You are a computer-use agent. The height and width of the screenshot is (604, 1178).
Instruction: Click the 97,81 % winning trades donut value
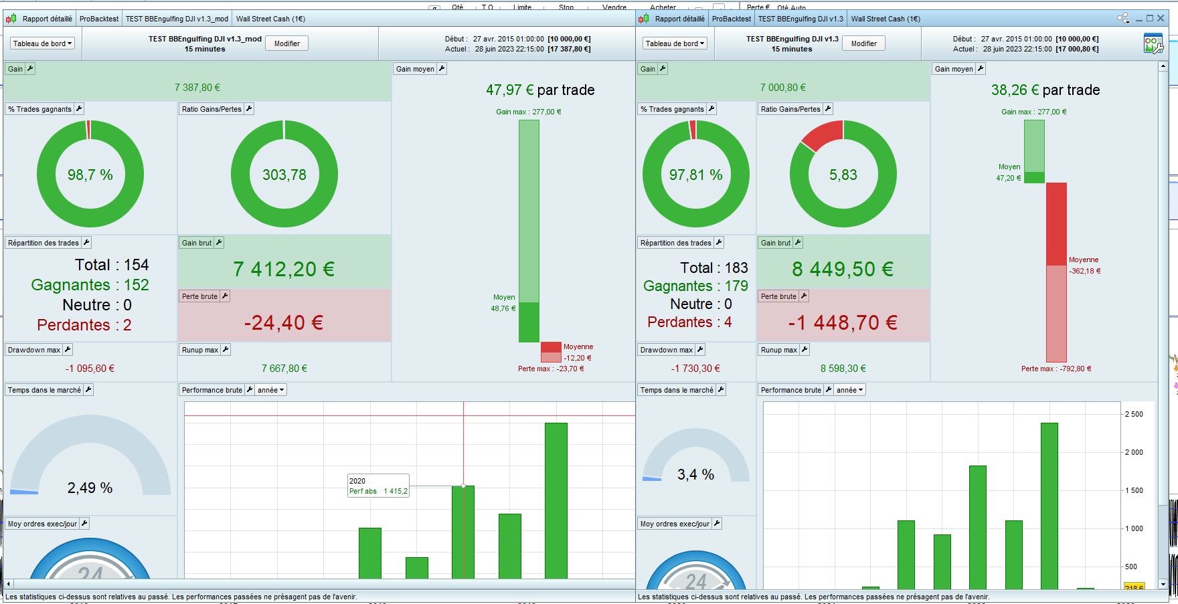[x=696, y=175]
